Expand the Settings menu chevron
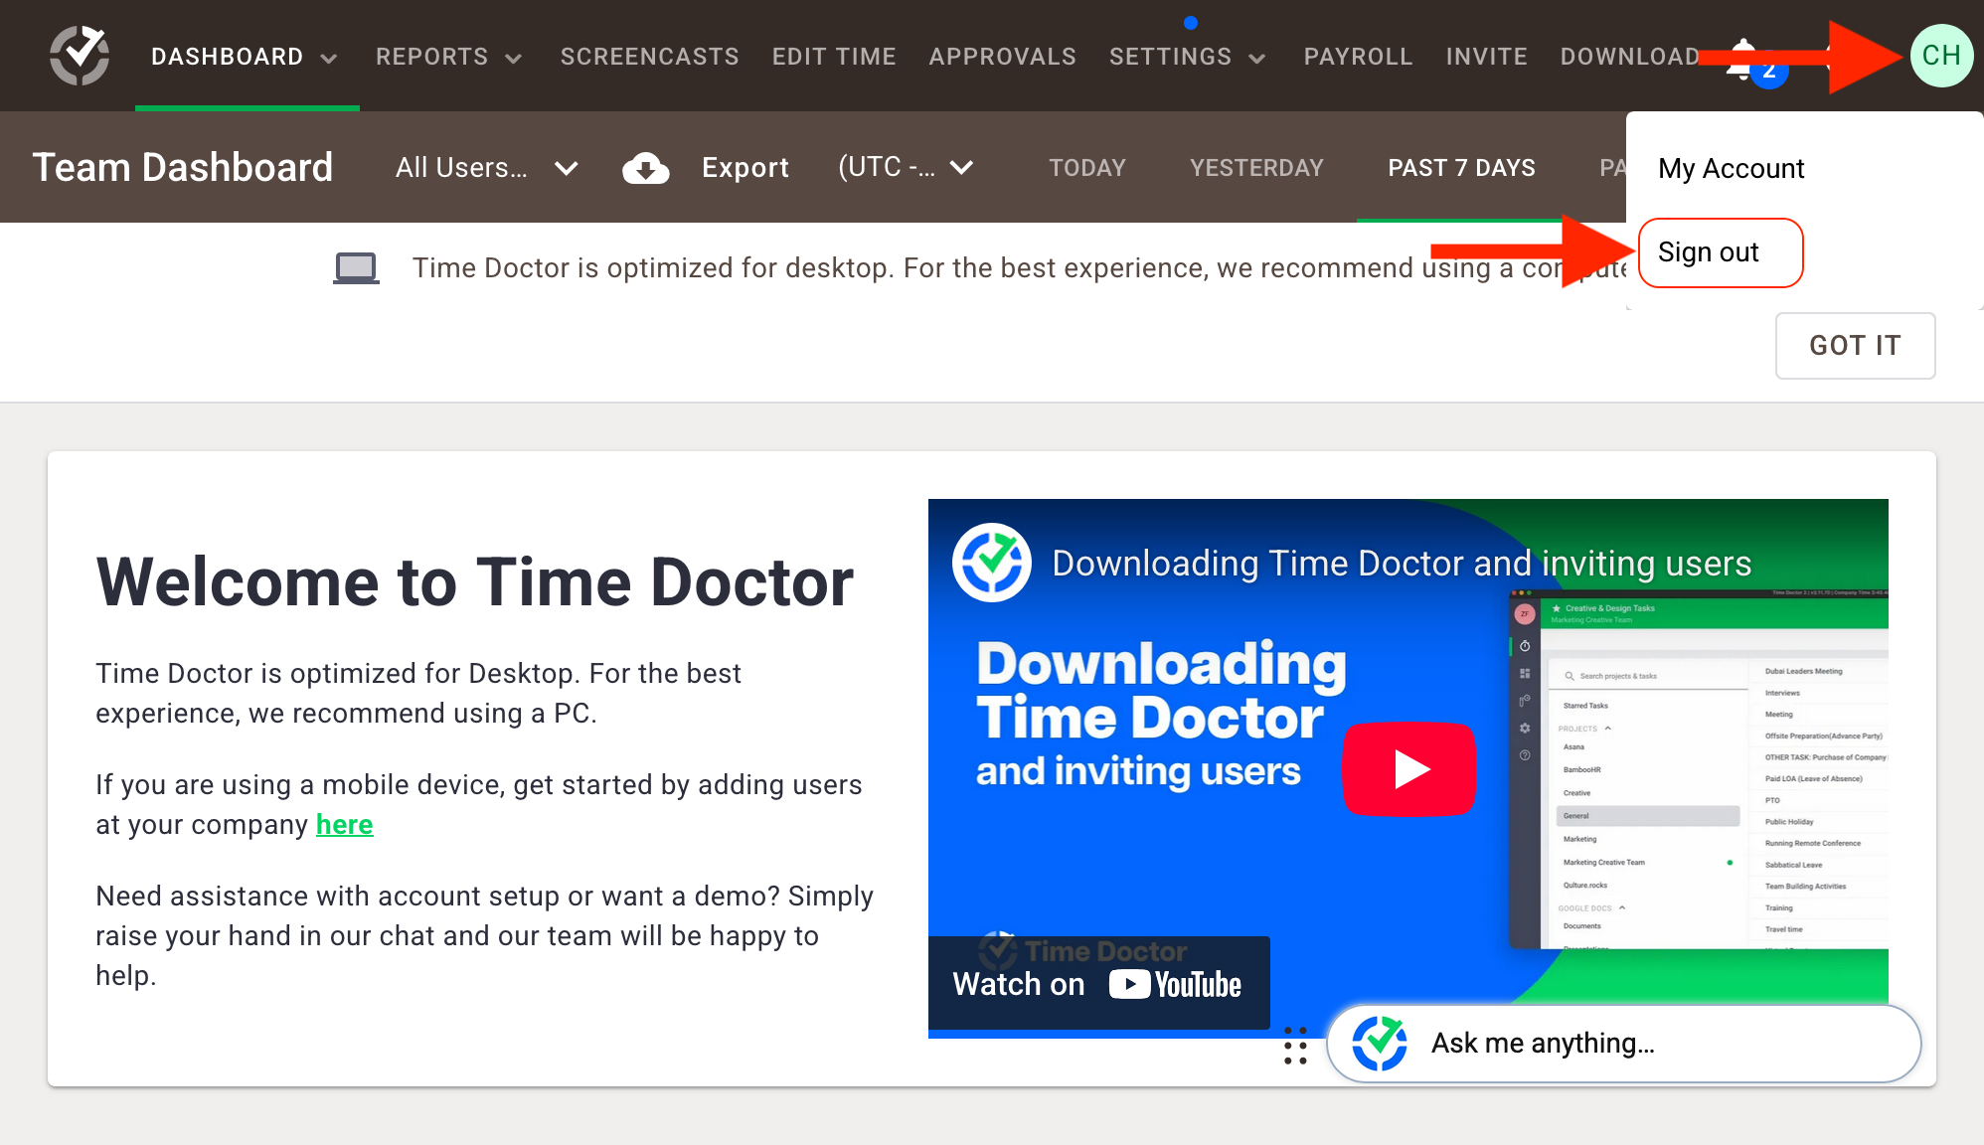Screen dimensions: 1984x1145 tap(1255, 58)
